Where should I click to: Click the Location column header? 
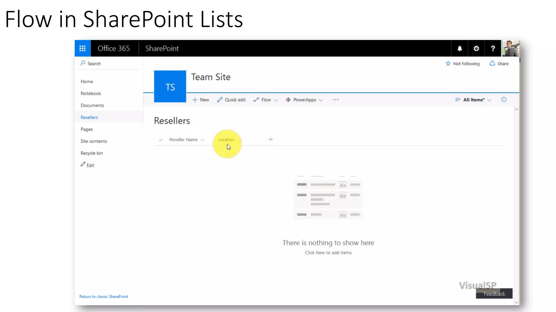(x=226, y=139)
